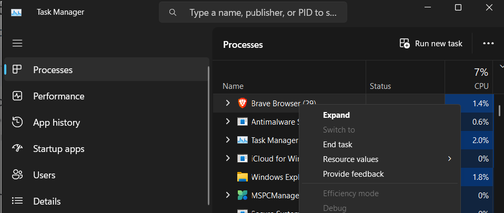Expand the Antimalware Service process chevron

228,121
